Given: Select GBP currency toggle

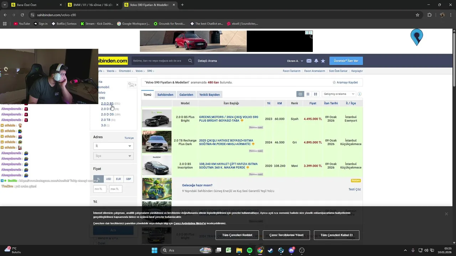Looking at the screenshot, I should 128,179.
